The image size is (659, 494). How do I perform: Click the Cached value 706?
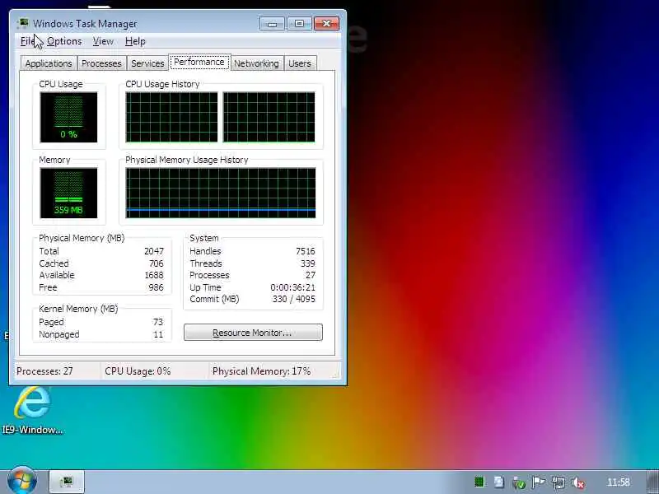coord(157,263)
